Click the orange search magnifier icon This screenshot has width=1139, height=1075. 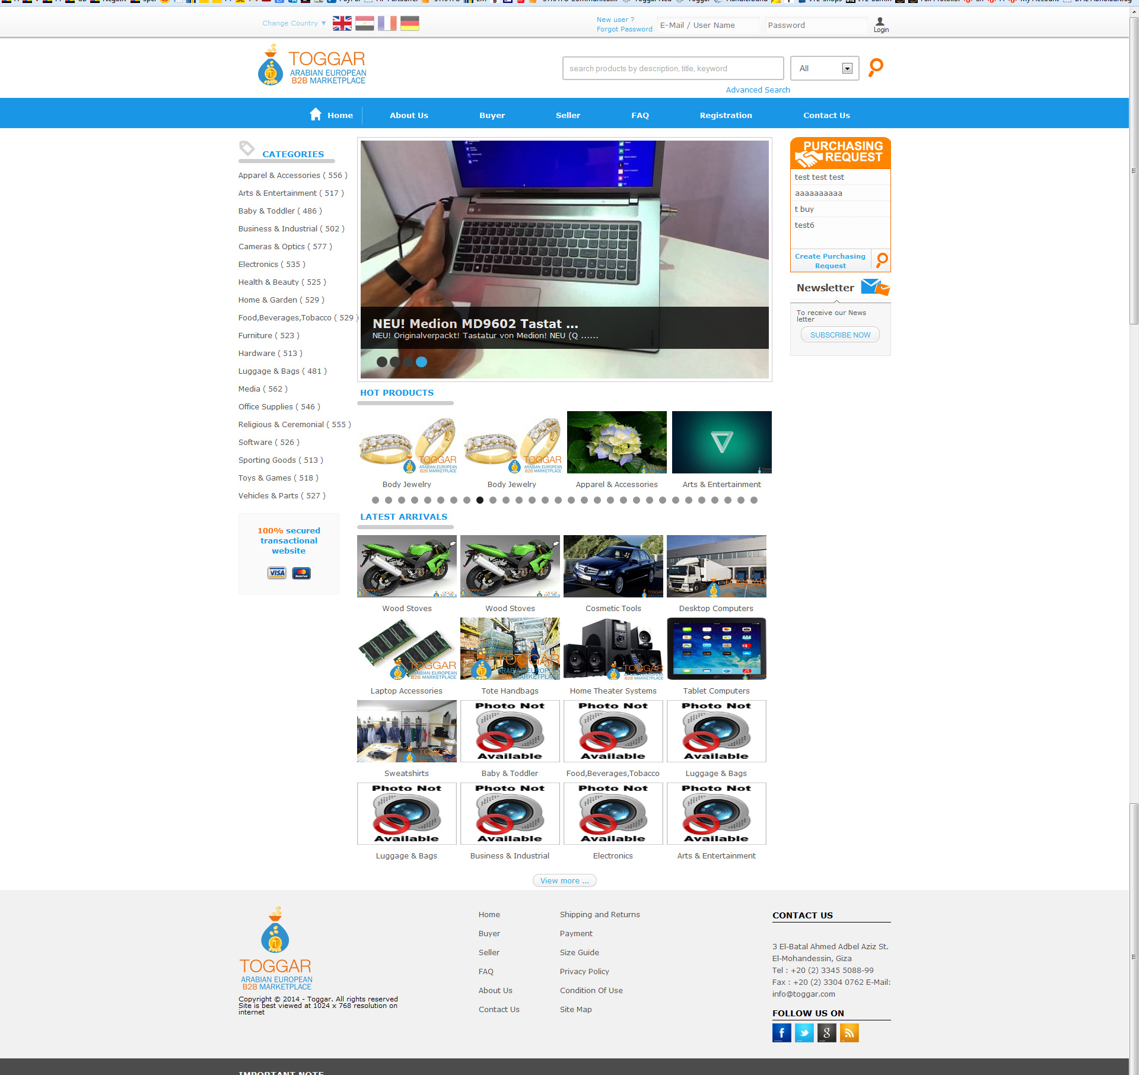coord(876,67)
